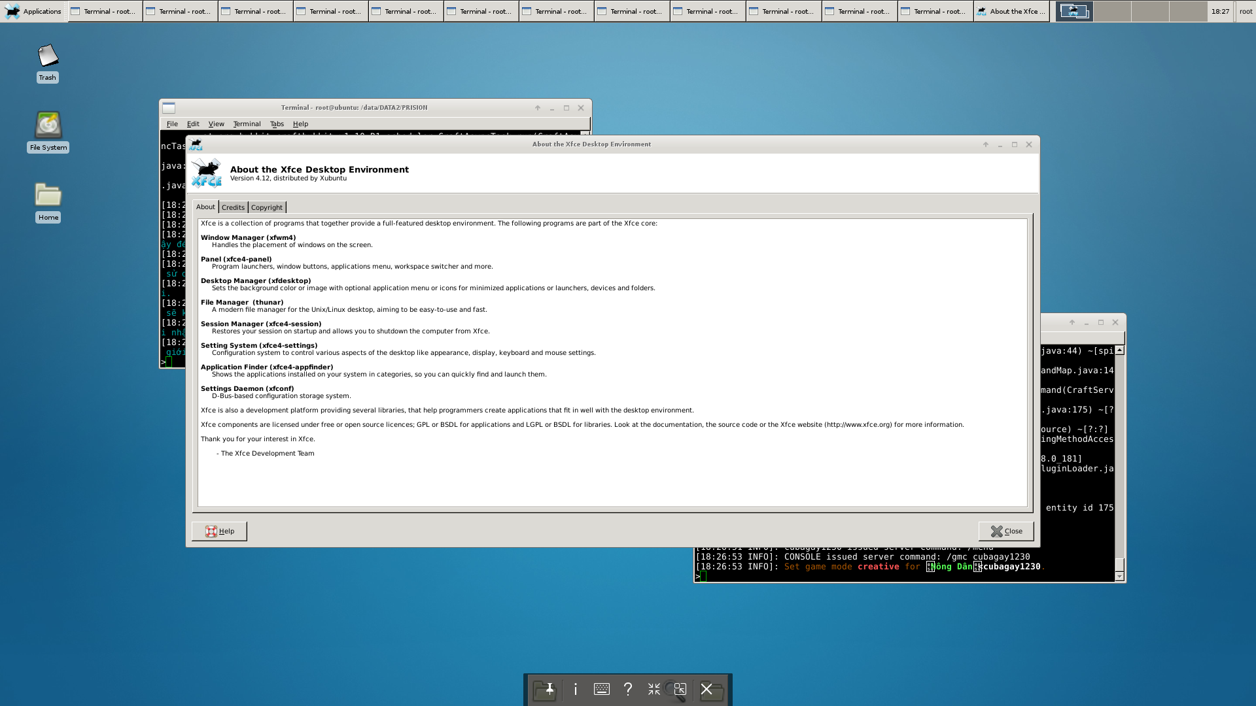
Task: Click the Close button in About dialog
Action: point(1006,531)
